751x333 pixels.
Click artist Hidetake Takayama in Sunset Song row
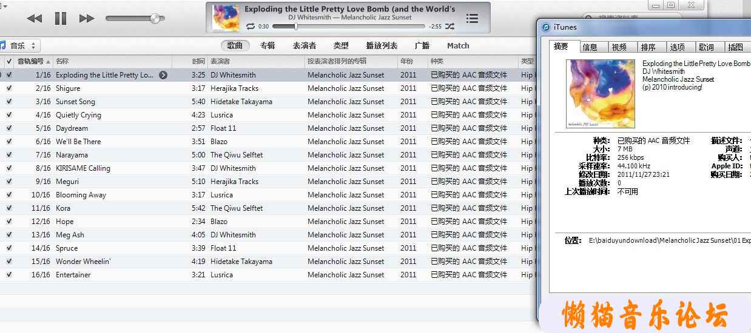[241, 102]
